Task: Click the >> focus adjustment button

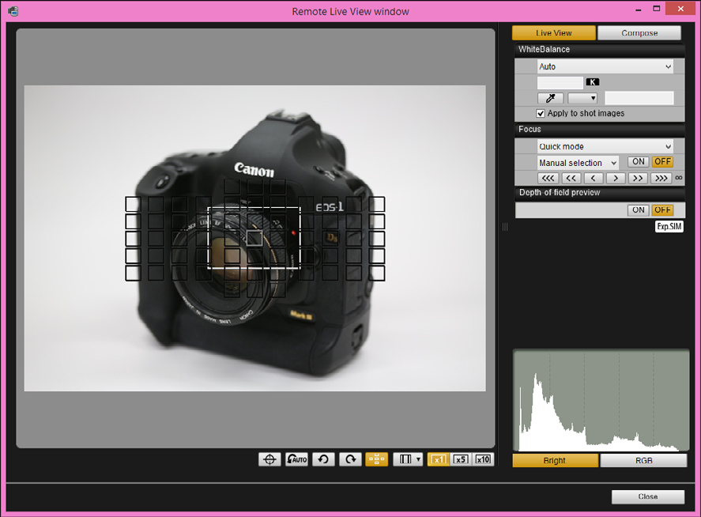Action: [638, 178]
